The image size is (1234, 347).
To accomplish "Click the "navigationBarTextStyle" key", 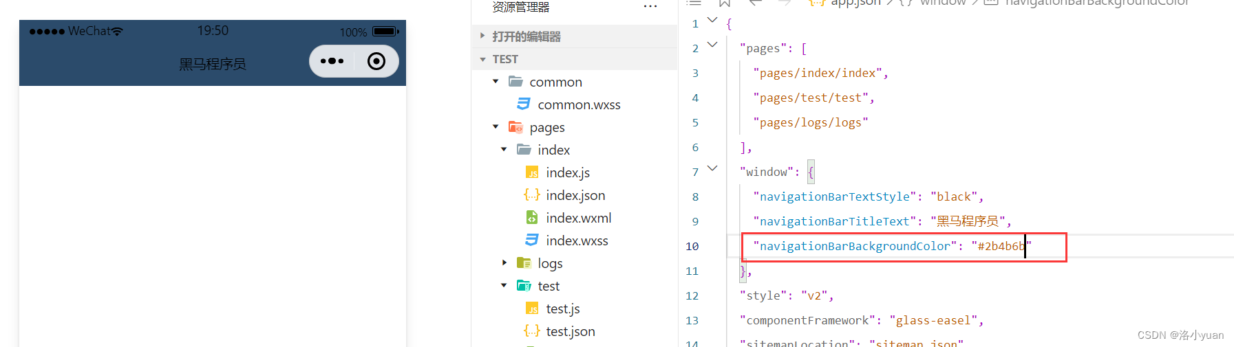I will point(835,197).
